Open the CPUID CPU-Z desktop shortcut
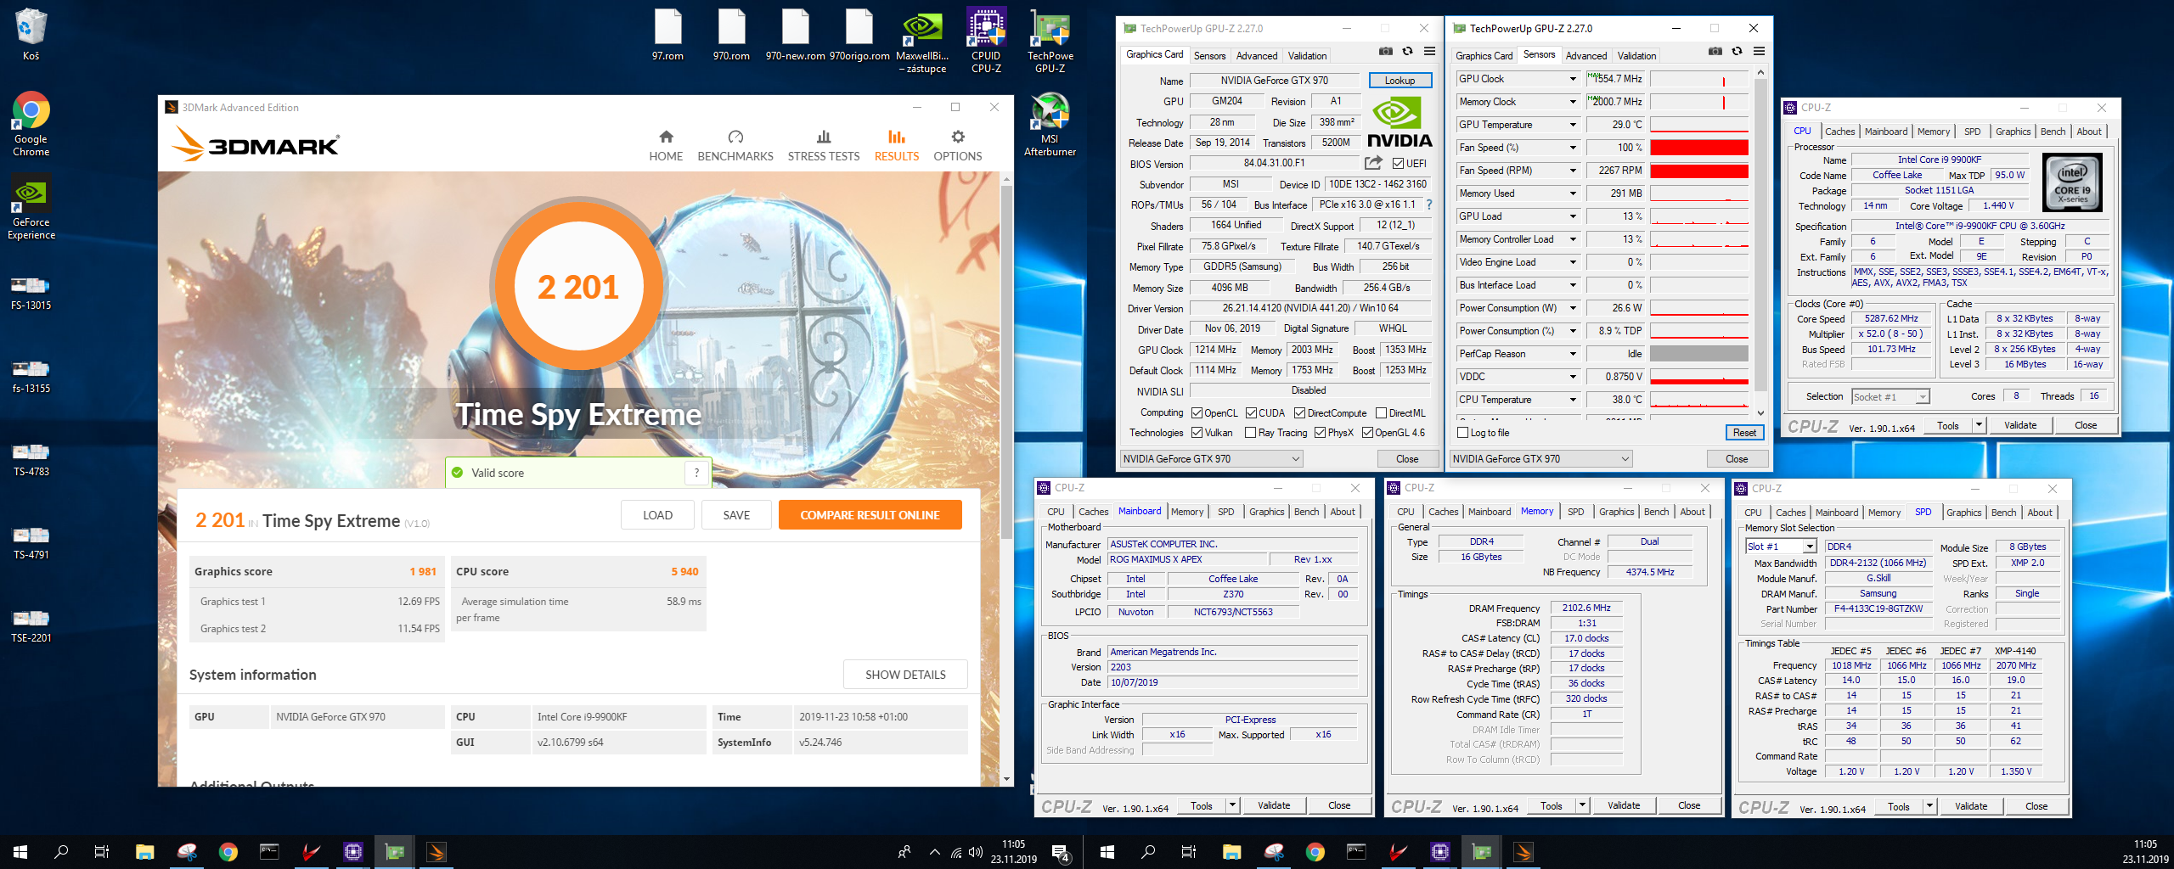The image size is (2174, 869). (x=986, y=40)
